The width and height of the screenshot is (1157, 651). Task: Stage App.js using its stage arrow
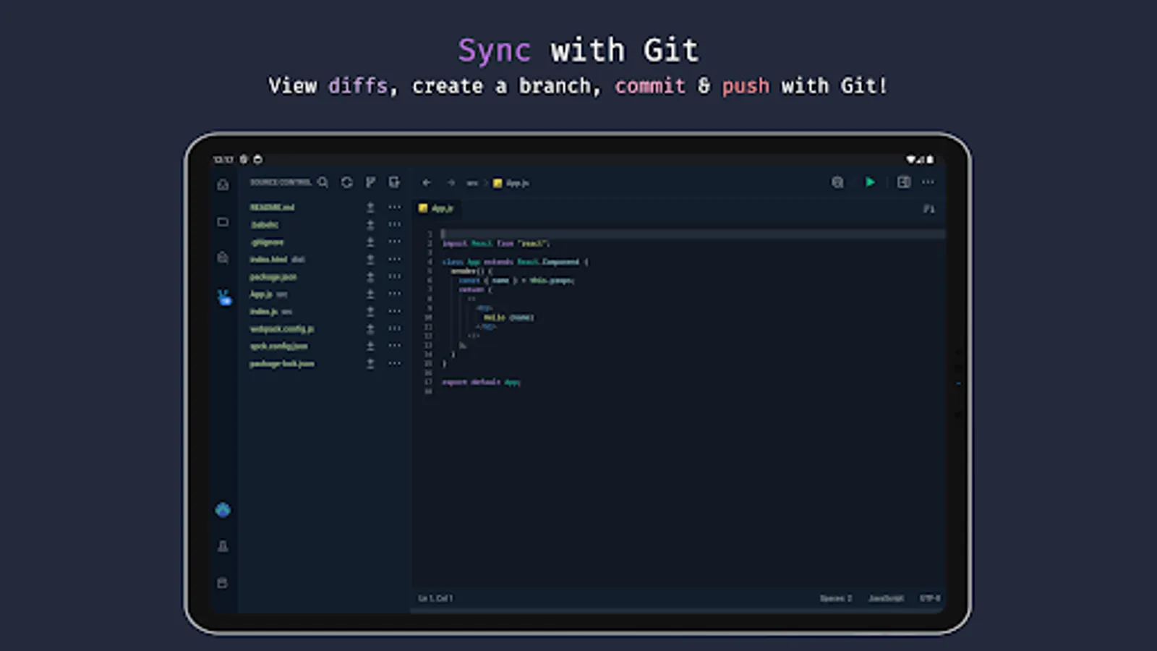(x=370, y=294)
